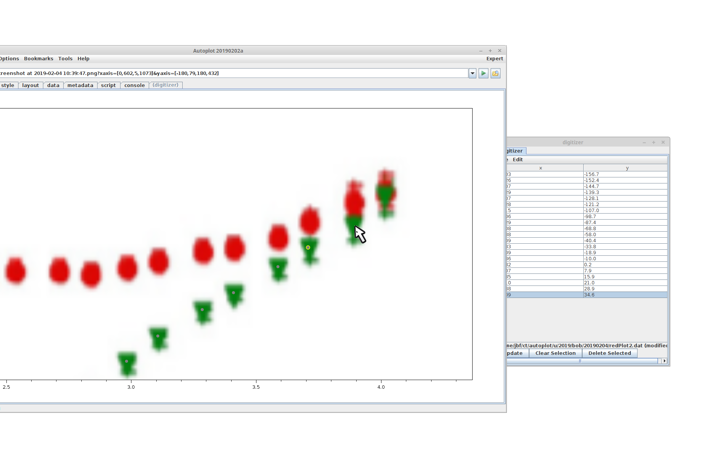Select the row with y value -68.8
Image resolution: width=723 pixels, height=452 pixels.
click(x=587, y=229)
